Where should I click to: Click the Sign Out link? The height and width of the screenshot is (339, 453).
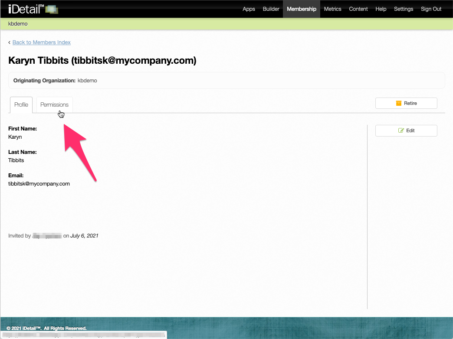(431, 9)
